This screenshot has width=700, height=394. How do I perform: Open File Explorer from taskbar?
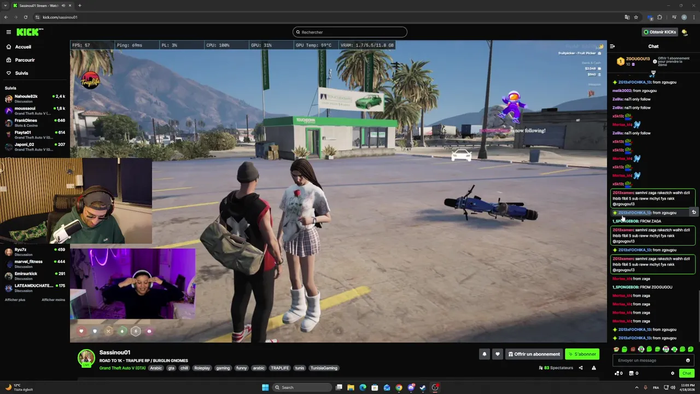point(351,387)
